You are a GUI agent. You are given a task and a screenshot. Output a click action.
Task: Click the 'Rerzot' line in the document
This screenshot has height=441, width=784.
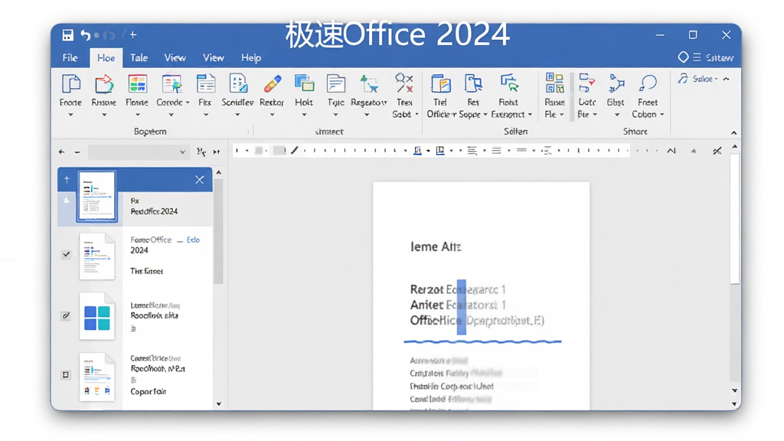coord(458,289)
